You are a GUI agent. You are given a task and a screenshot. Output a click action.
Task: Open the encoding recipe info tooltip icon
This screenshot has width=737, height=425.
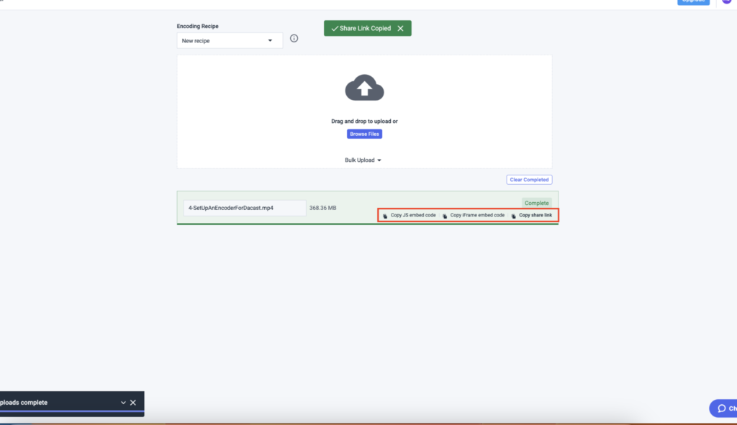coord(294,38)
